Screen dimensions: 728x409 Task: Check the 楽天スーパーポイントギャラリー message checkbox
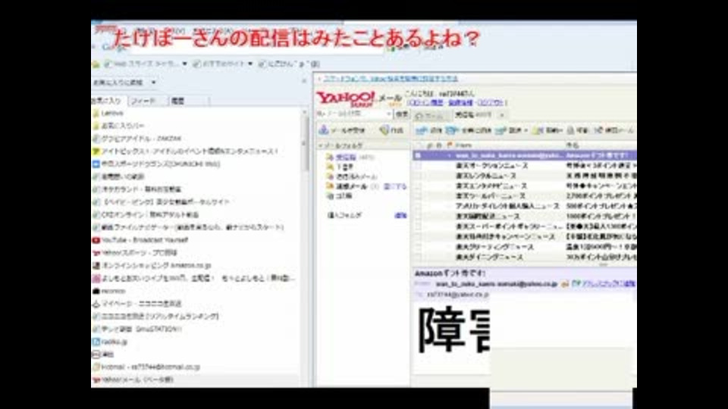(419, 226)
